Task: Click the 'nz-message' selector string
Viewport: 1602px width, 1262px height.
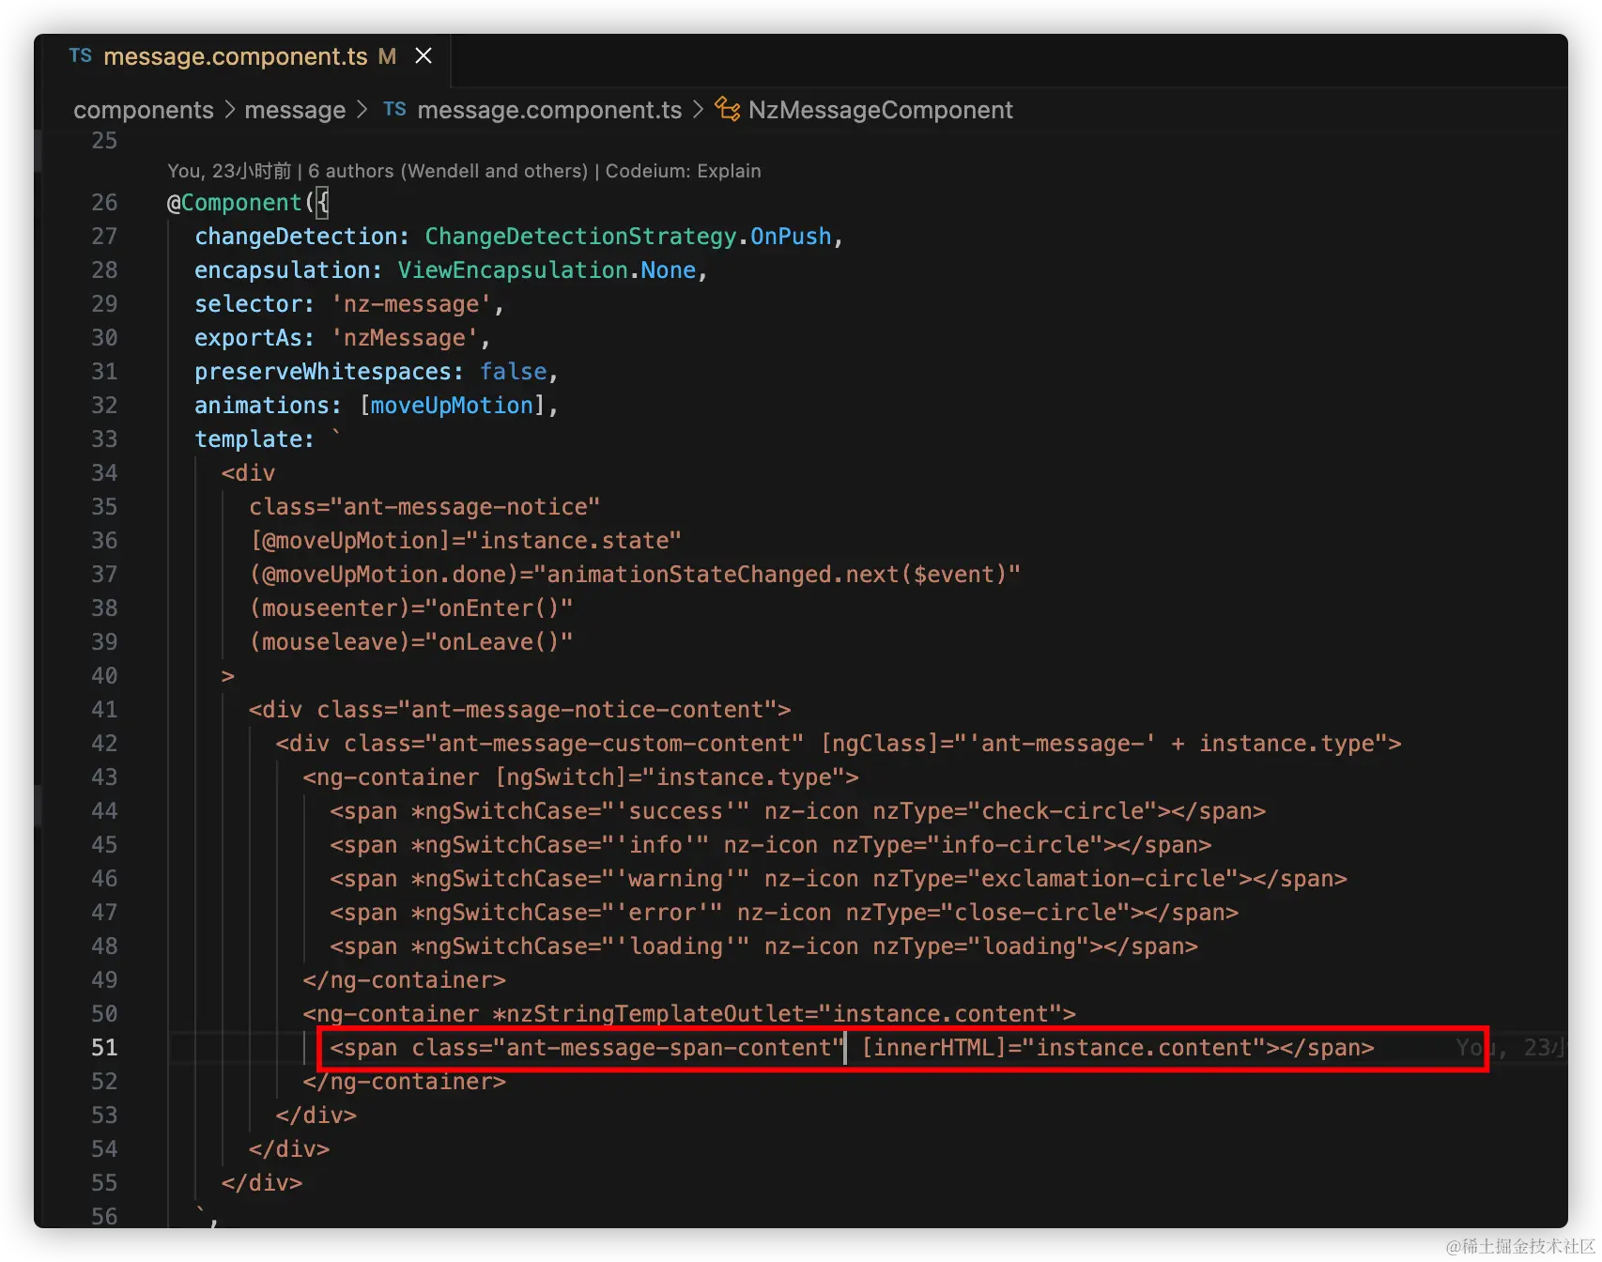Action: [x=410, y=304]
